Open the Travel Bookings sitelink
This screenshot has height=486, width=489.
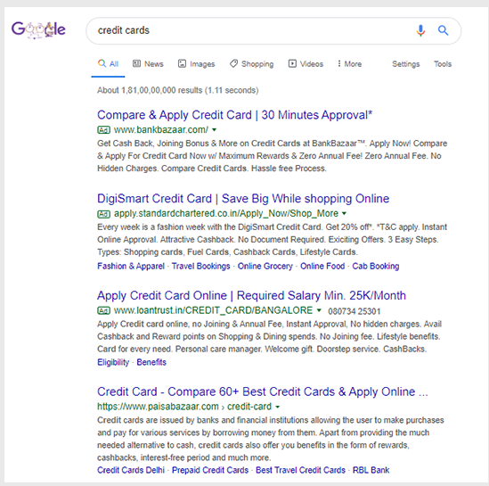(x=200, y=267)
